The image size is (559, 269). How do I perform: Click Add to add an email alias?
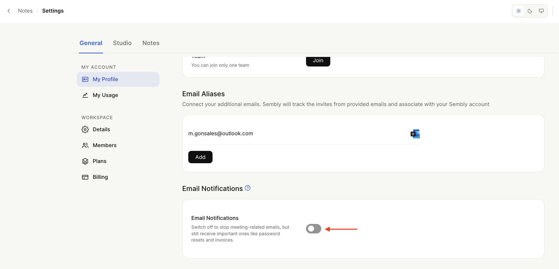[200, 157]
